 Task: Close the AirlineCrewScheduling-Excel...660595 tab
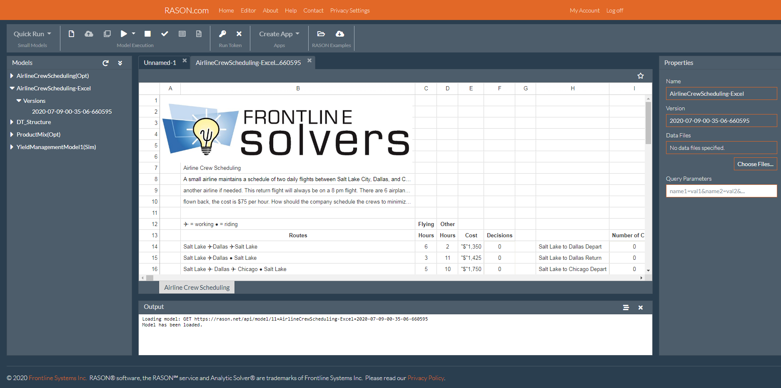coord(309,60)
